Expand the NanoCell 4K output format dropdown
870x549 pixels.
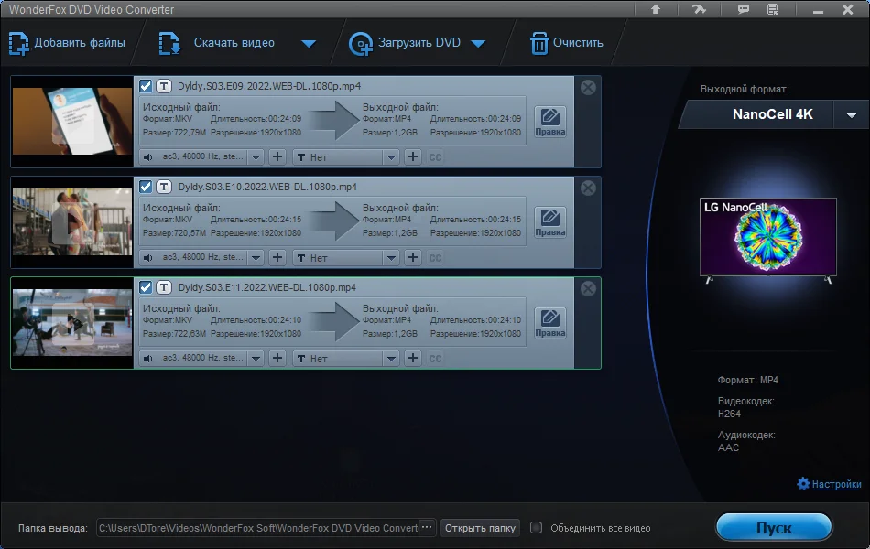(851, 114)
